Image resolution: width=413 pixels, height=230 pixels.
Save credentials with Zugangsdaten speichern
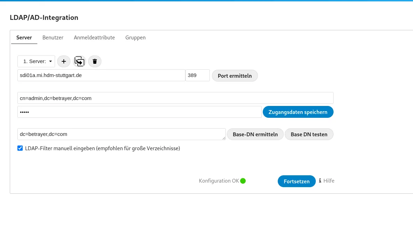tap(298, 112)
